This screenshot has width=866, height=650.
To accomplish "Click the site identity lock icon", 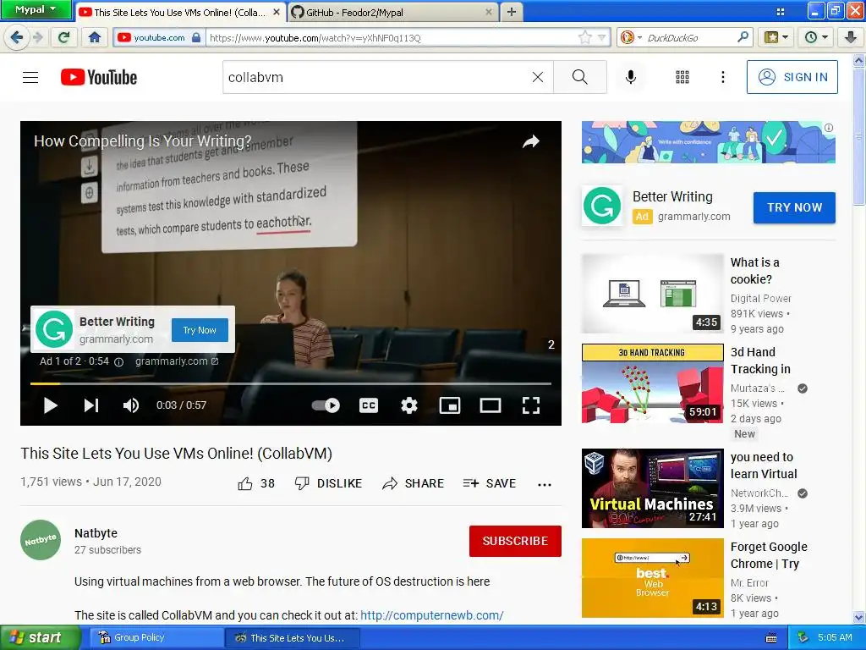I will click(x=196, y=37).
